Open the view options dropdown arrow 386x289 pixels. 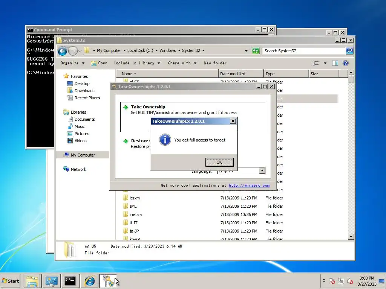pyautogui.click(x=325, y=63)
